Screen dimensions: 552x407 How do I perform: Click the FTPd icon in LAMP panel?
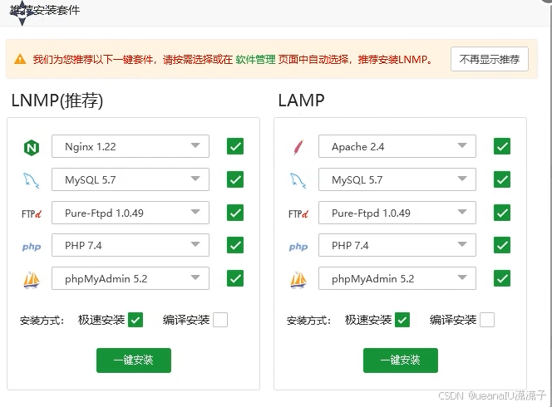coord(298,213)
